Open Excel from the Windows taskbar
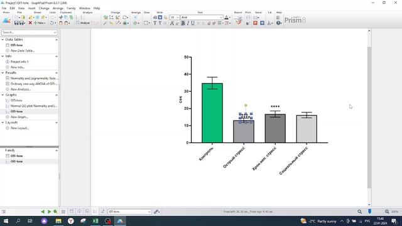Screen dimensions: 402x226 pyautogui.click(x=95, y=221)
